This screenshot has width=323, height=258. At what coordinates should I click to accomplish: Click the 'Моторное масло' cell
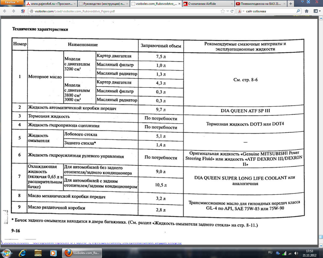(x=45, y=77)
